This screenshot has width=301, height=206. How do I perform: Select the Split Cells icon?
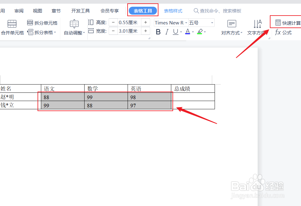(x=31, y=23)
